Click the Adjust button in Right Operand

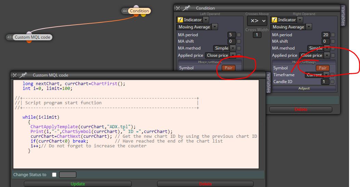click(x=304, y=88)
